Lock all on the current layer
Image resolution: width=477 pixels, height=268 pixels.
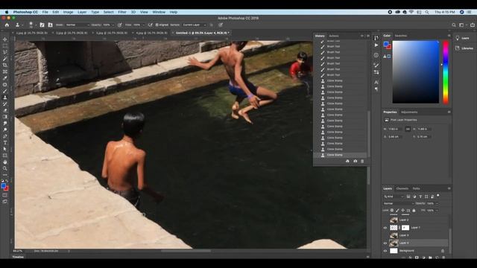pos(414,210)
